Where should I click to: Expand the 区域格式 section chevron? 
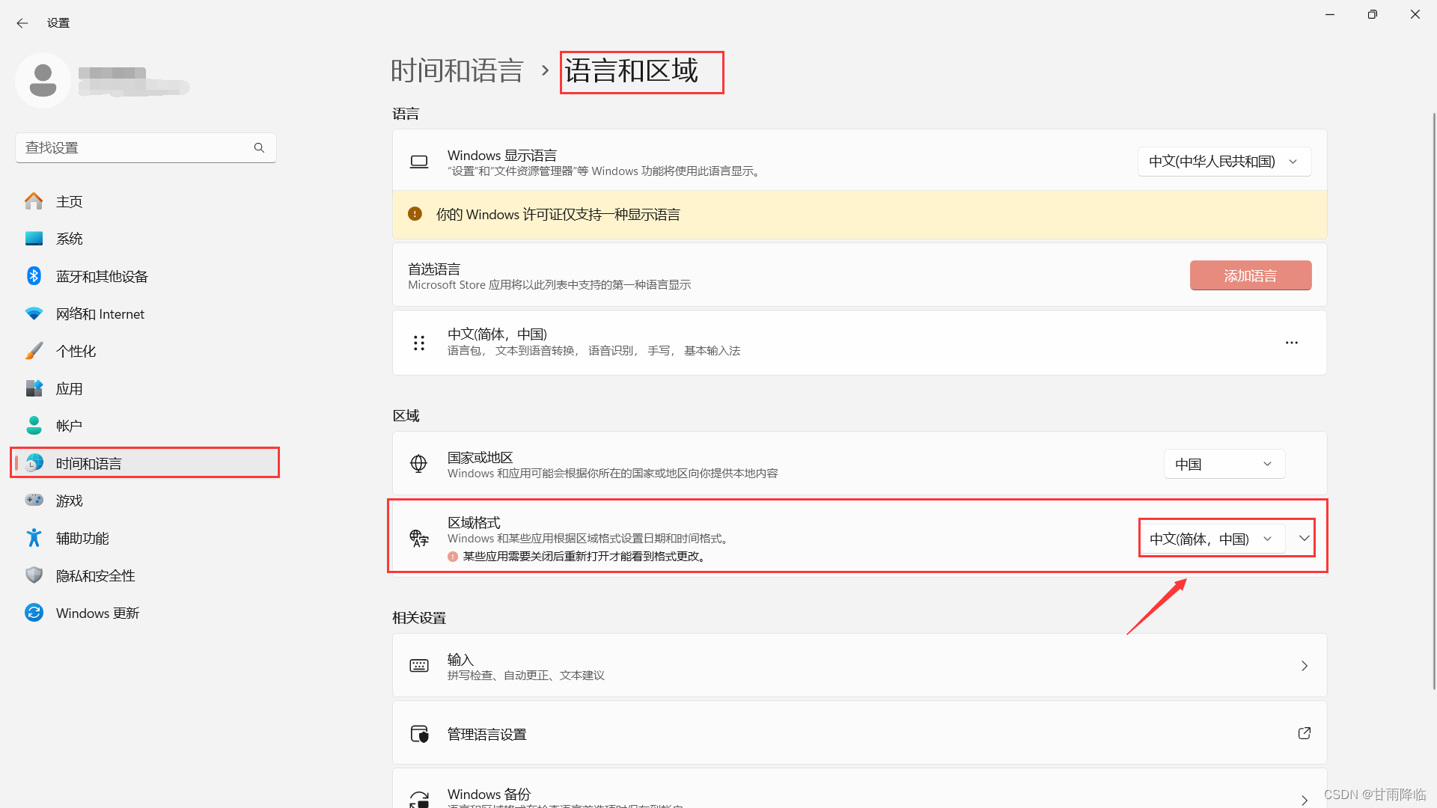tap(1305, 539)
